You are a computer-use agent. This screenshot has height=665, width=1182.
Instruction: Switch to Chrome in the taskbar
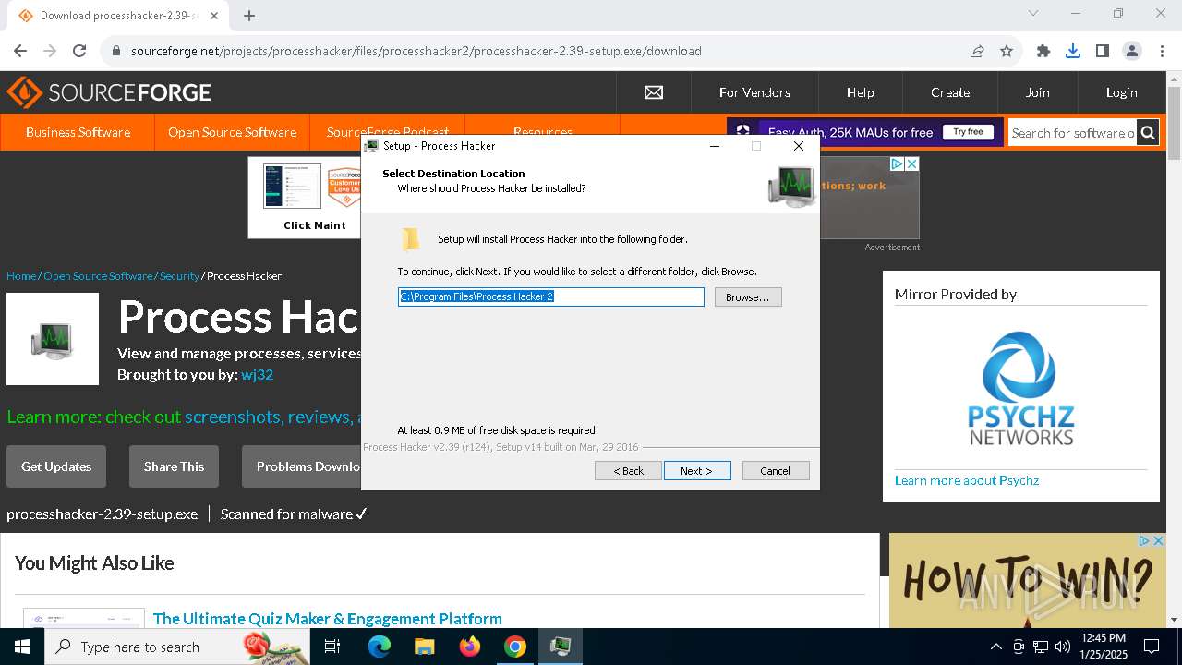tap(515, 647)
